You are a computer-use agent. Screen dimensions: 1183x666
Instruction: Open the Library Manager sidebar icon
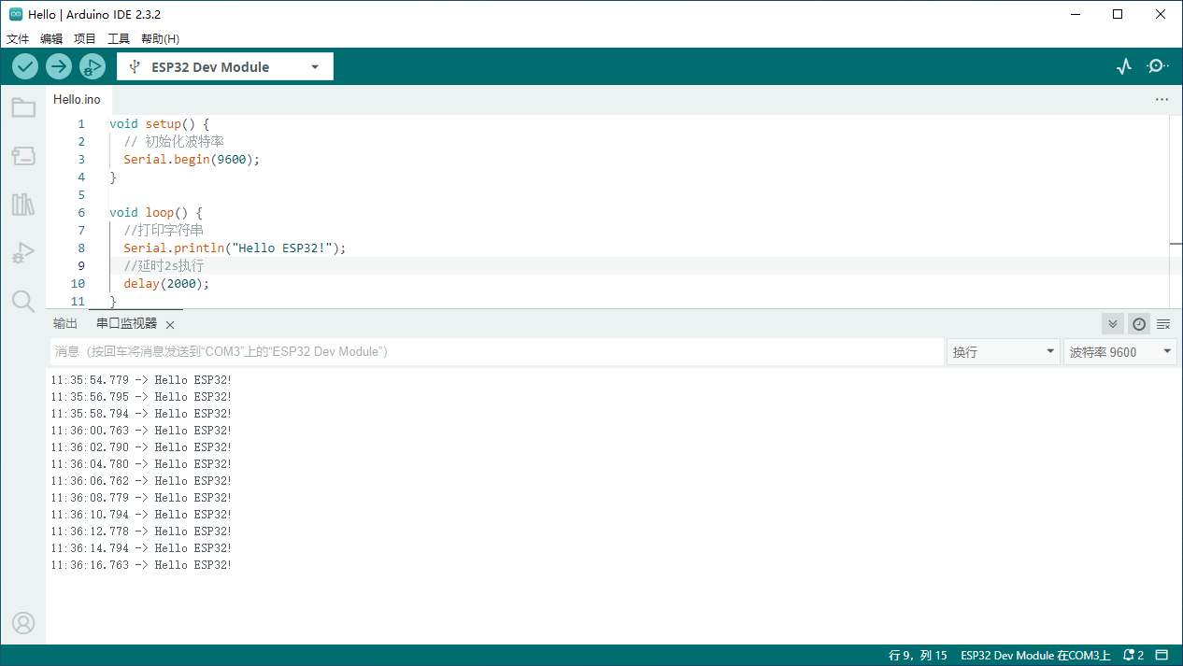(x=23, y=205)
